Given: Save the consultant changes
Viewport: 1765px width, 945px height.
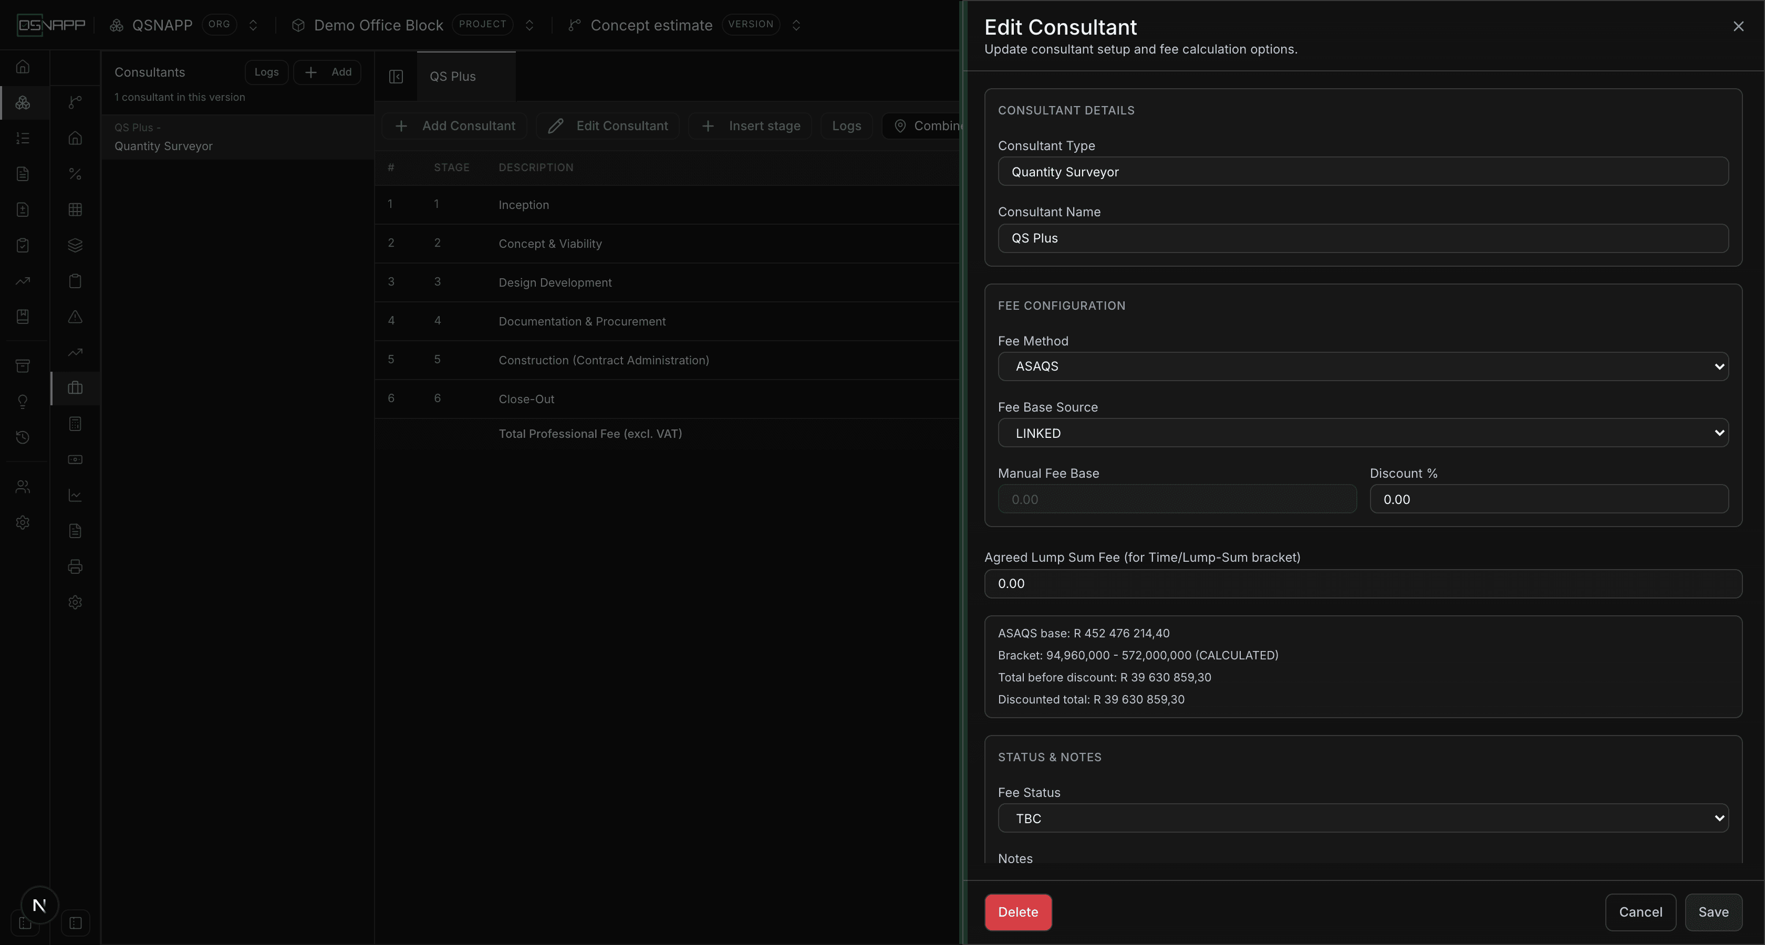Looking at the screenshot, I should [1713, 912].
